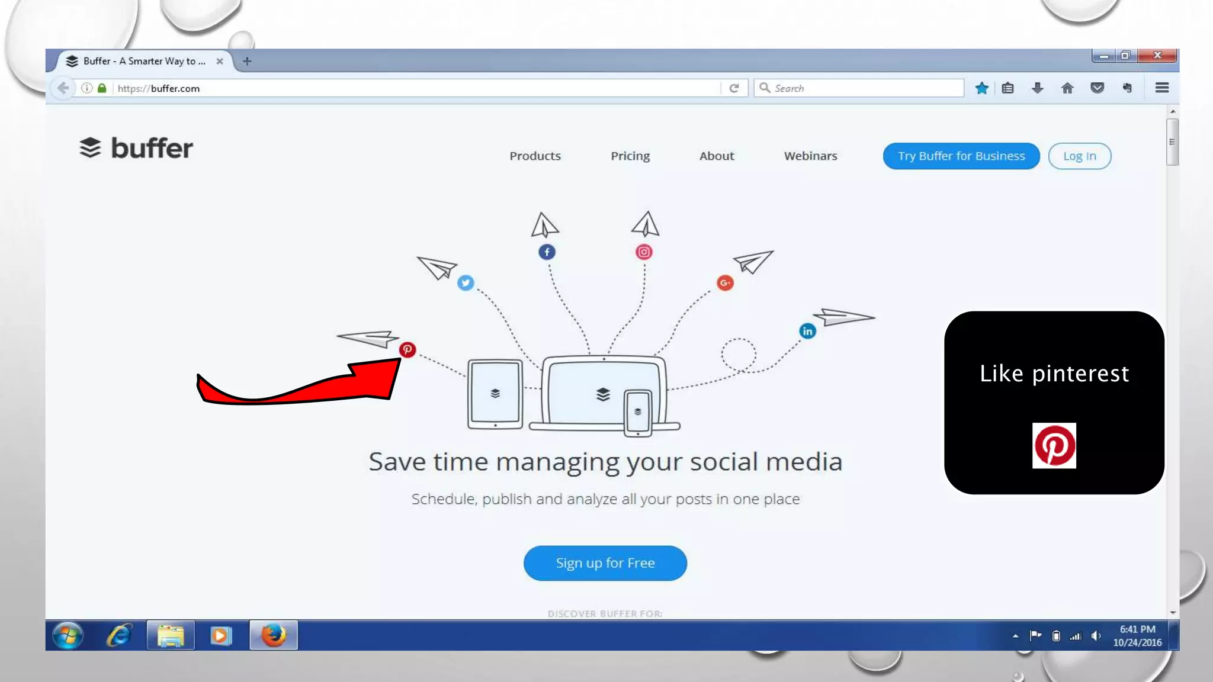Open a new browser tab
The width and height of the screenshot is (1213, 682).
pos(247,61)
